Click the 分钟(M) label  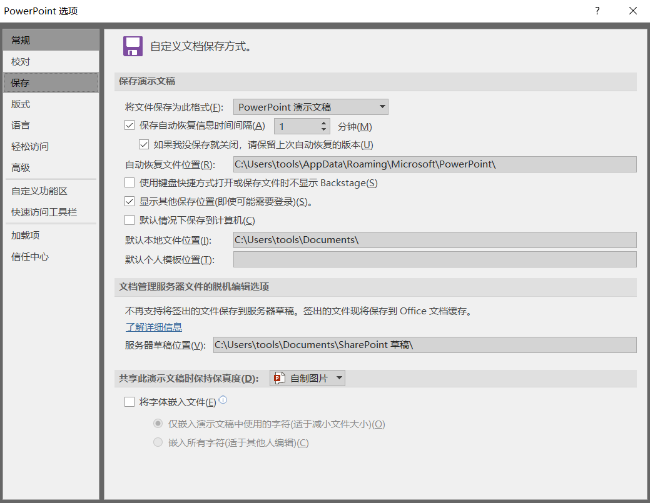[x=355, y=127]
